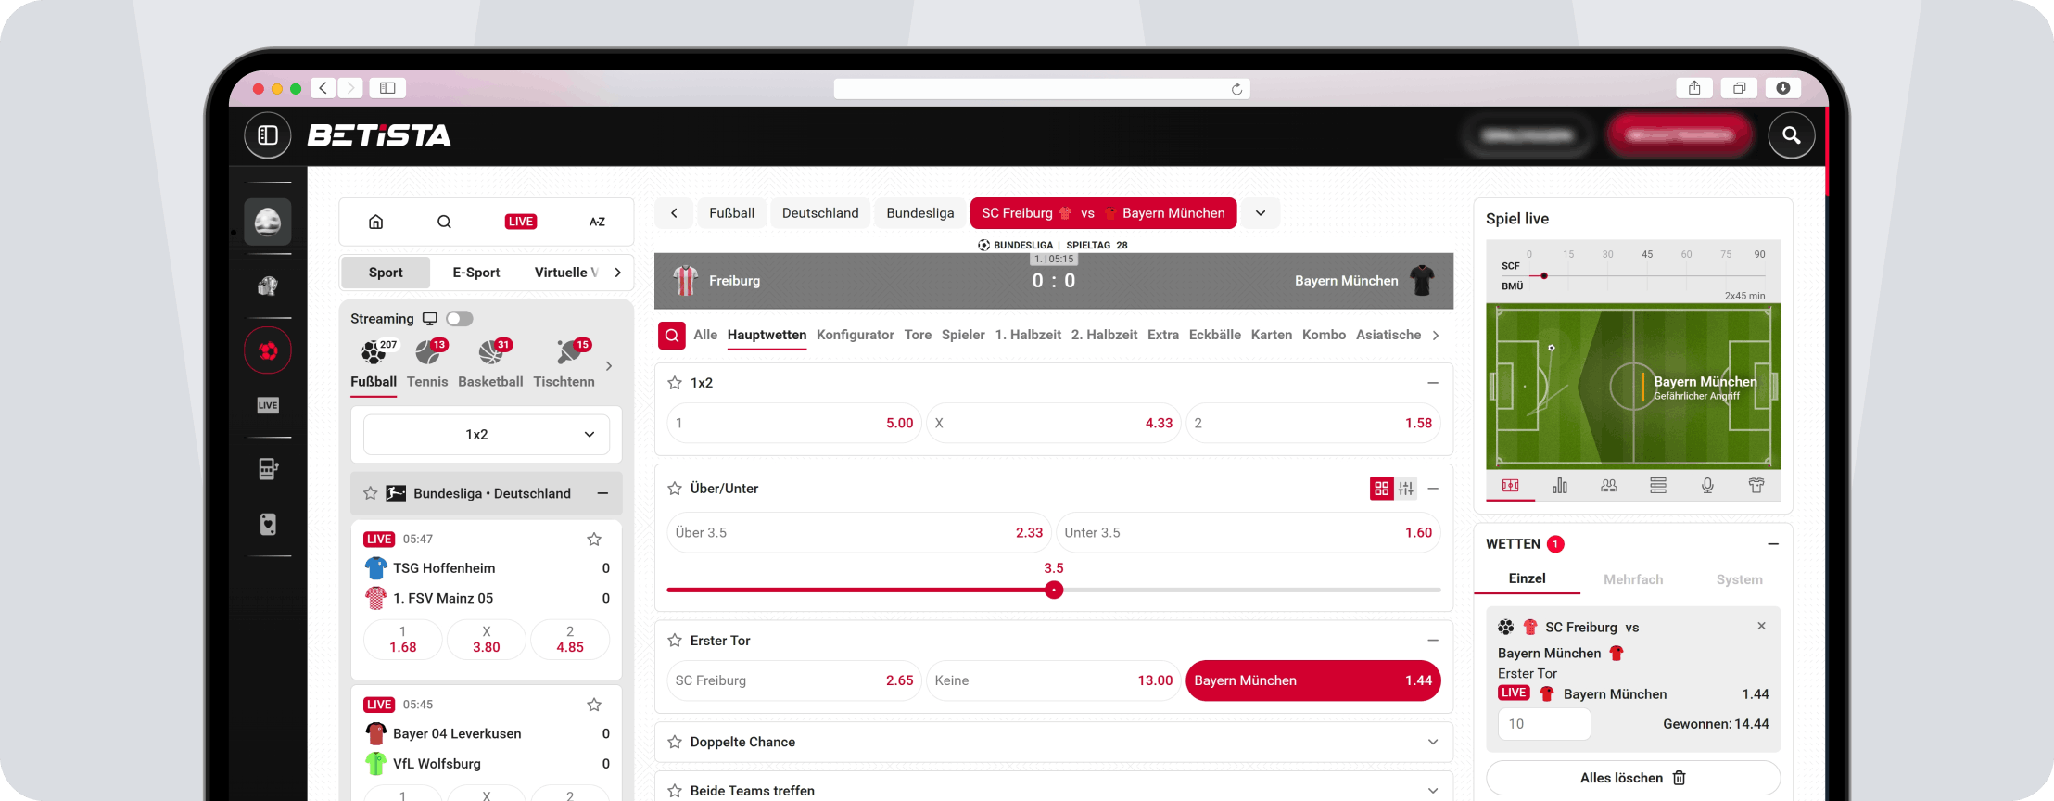Open the Konfigurator market tab
This screenshot has width=2054, height=801.
coord(856,336)
